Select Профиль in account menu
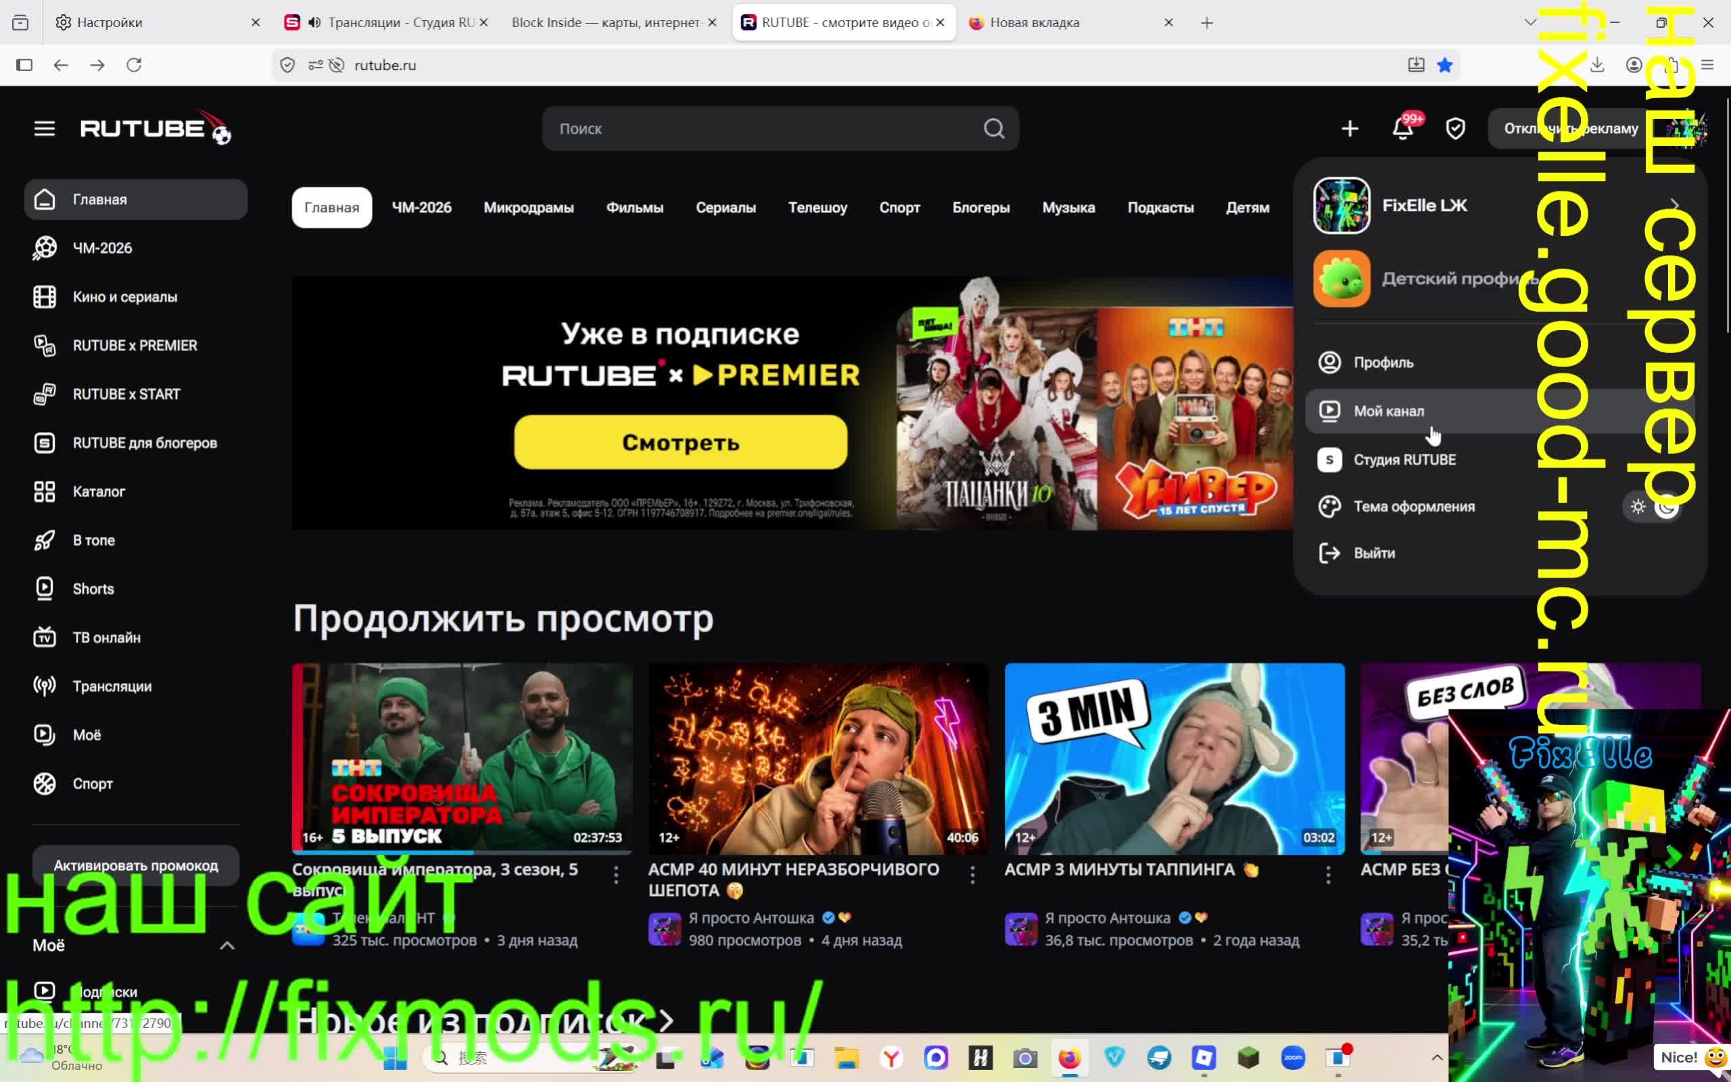1731x1082 pixels. pyautogui.click(x=1499, y=363)
